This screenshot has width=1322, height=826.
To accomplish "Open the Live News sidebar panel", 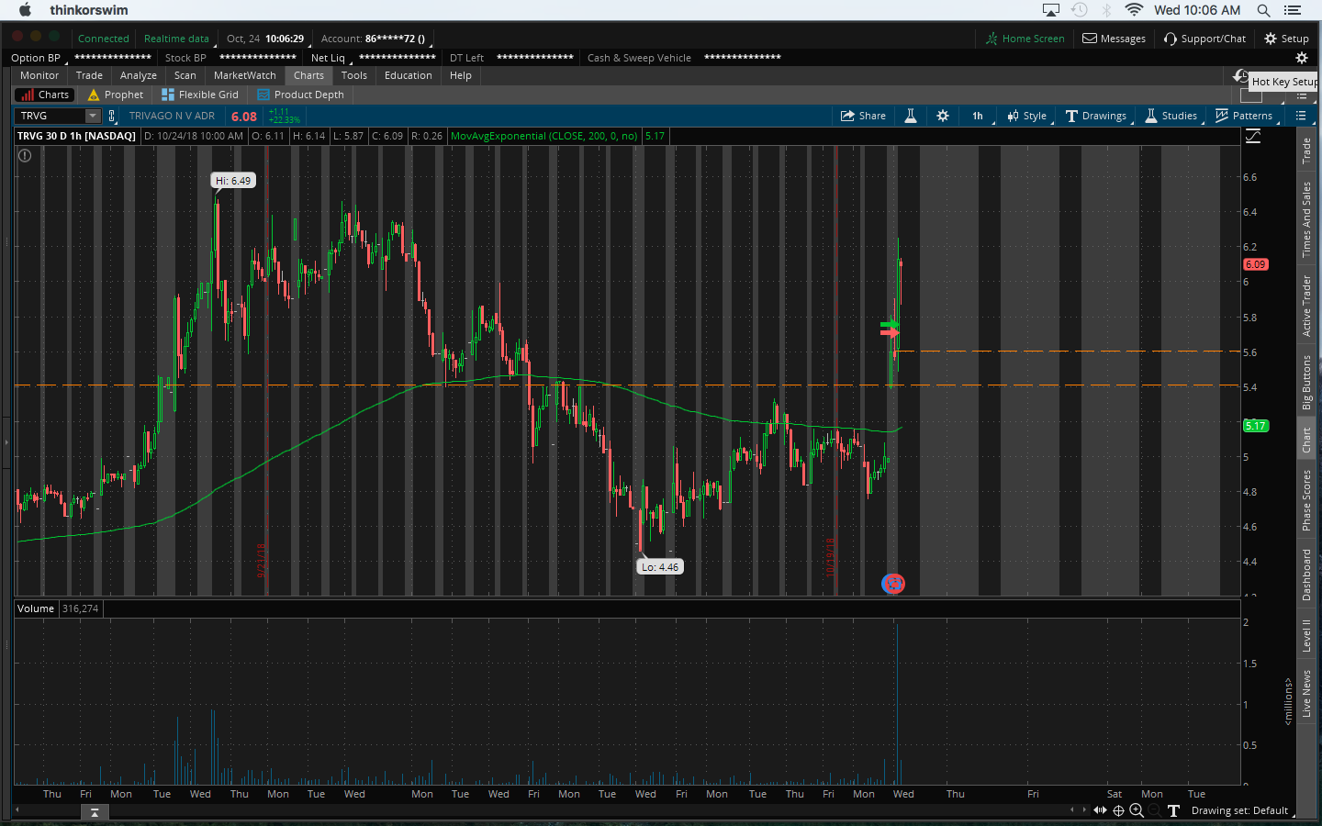I will tap(1306, 693).
